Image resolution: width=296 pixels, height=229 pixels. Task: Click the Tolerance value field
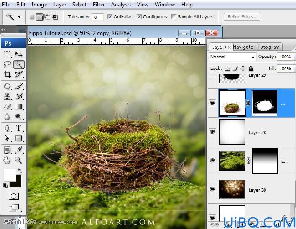97,17
